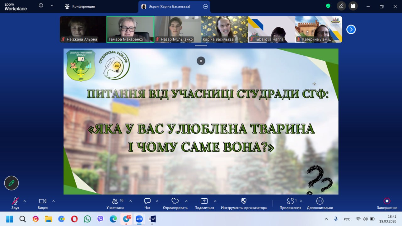Image resolution: width=402 pixels, height=226 pixels.
Task: Expand video options arrow beside Видео
Action: coord(53,201)
